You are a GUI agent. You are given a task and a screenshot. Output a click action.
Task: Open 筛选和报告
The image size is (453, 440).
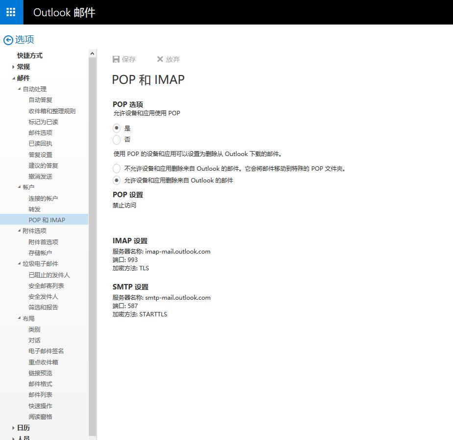43,307
